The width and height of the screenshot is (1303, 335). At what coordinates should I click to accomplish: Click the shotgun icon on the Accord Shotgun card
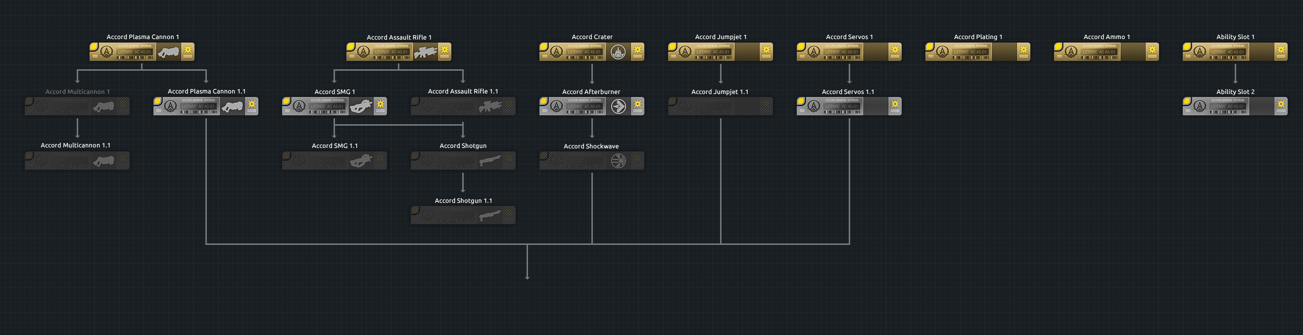[x=490, y=161]
